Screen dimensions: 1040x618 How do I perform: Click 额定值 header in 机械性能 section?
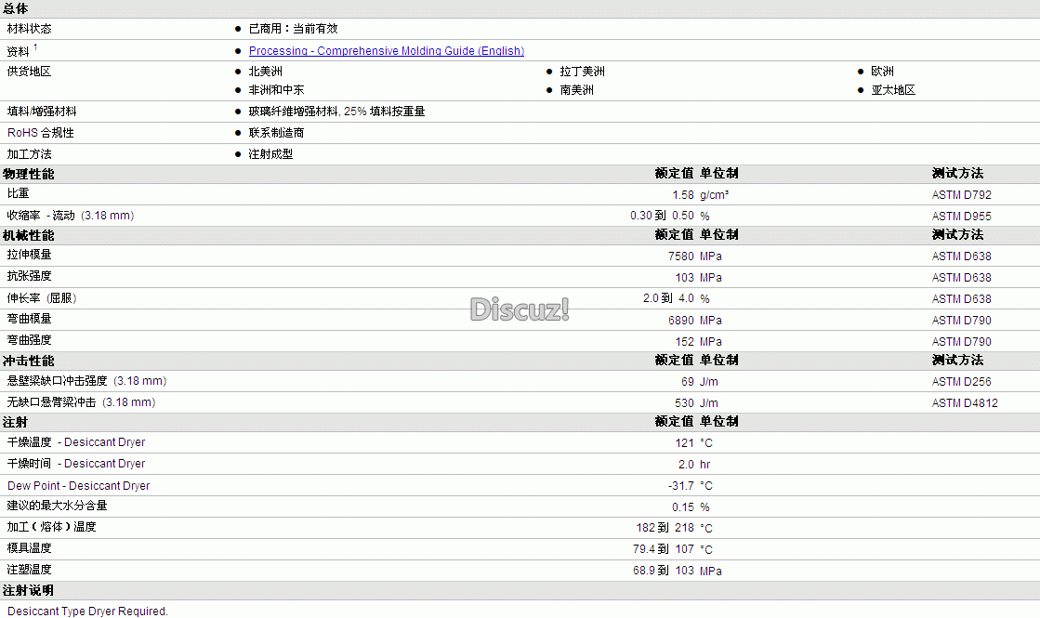point(674,235)
